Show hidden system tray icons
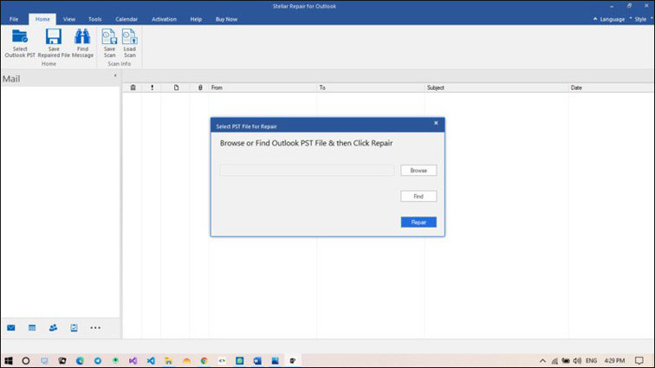Viewport: 655px width, 368px height. [x=542, y=360]
